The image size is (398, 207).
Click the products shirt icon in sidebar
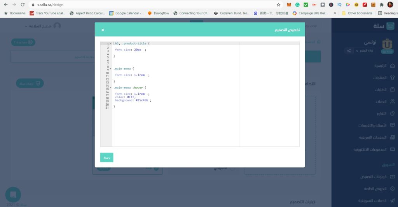coord(392,78)
